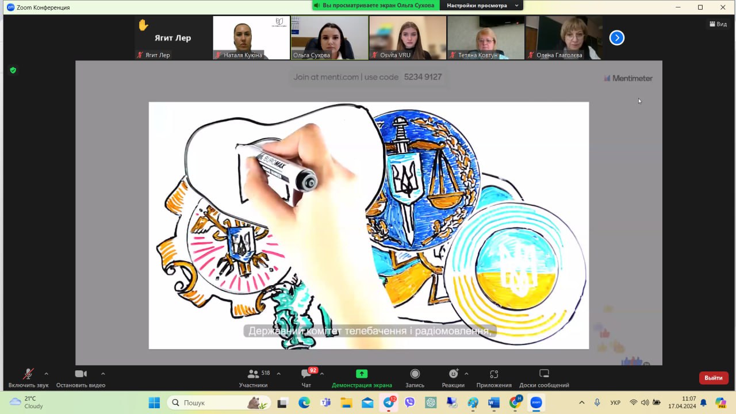
Task: Open network and volume quick settings
Action: 645,402
